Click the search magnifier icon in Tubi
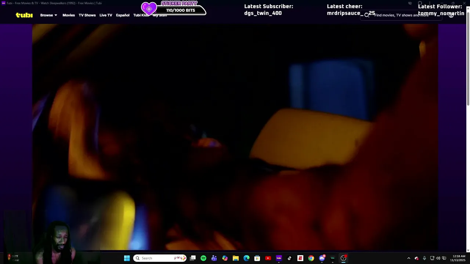The width and height of the screenshot is (470, 264). click(x=366, y=15)
